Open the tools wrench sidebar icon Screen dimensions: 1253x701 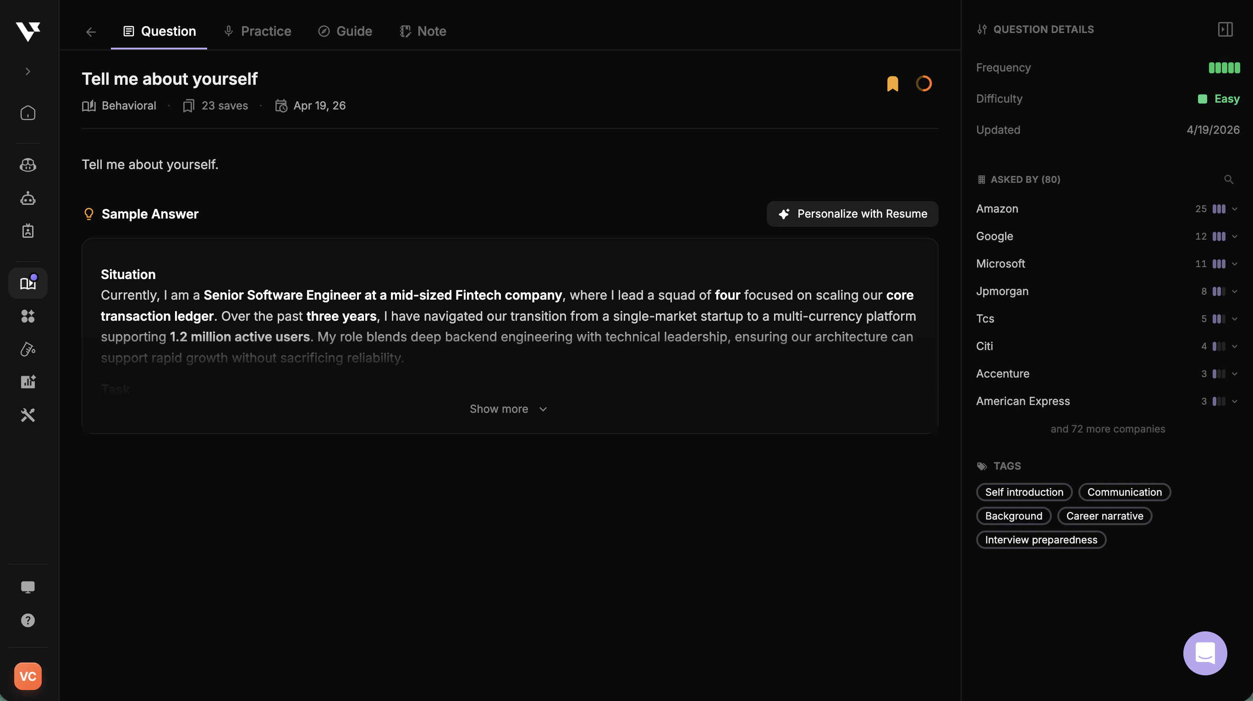(27, 415)
